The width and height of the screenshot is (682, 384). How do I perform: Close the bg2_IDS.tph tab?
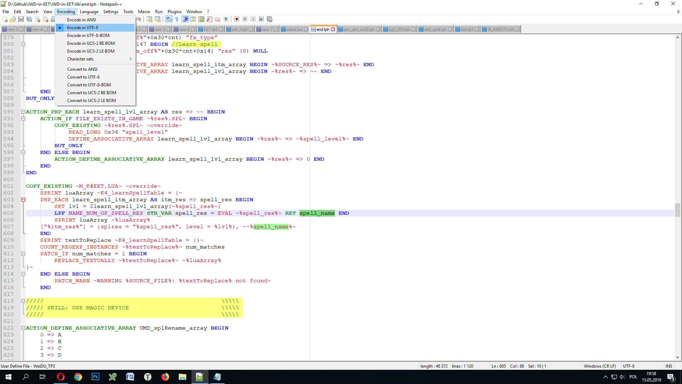pyautogui.click(x=413, y=30)
